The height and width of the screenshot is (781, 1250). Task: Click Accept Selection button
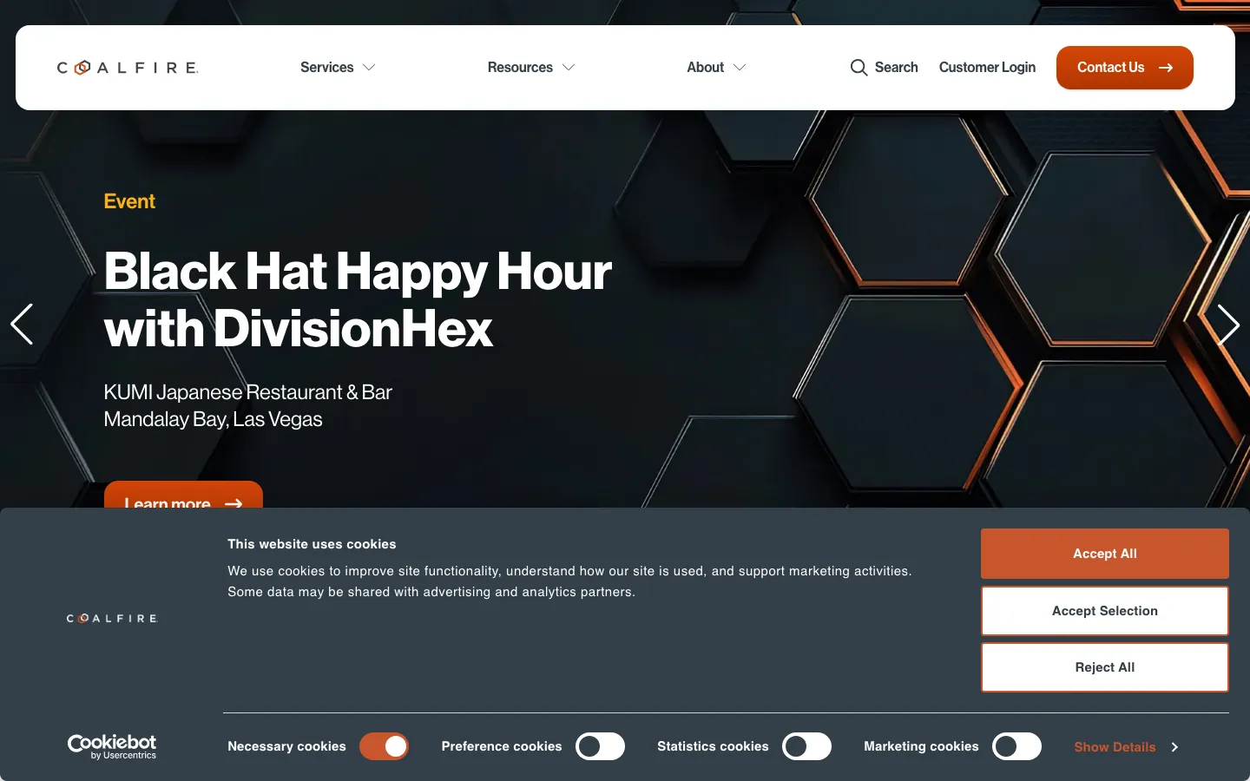point(1105,611)
